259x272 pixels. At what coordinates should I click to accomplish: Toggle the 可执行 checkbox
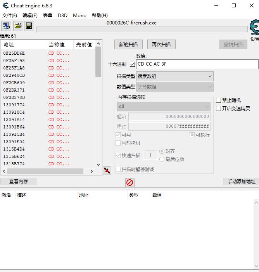pos(192,135)
